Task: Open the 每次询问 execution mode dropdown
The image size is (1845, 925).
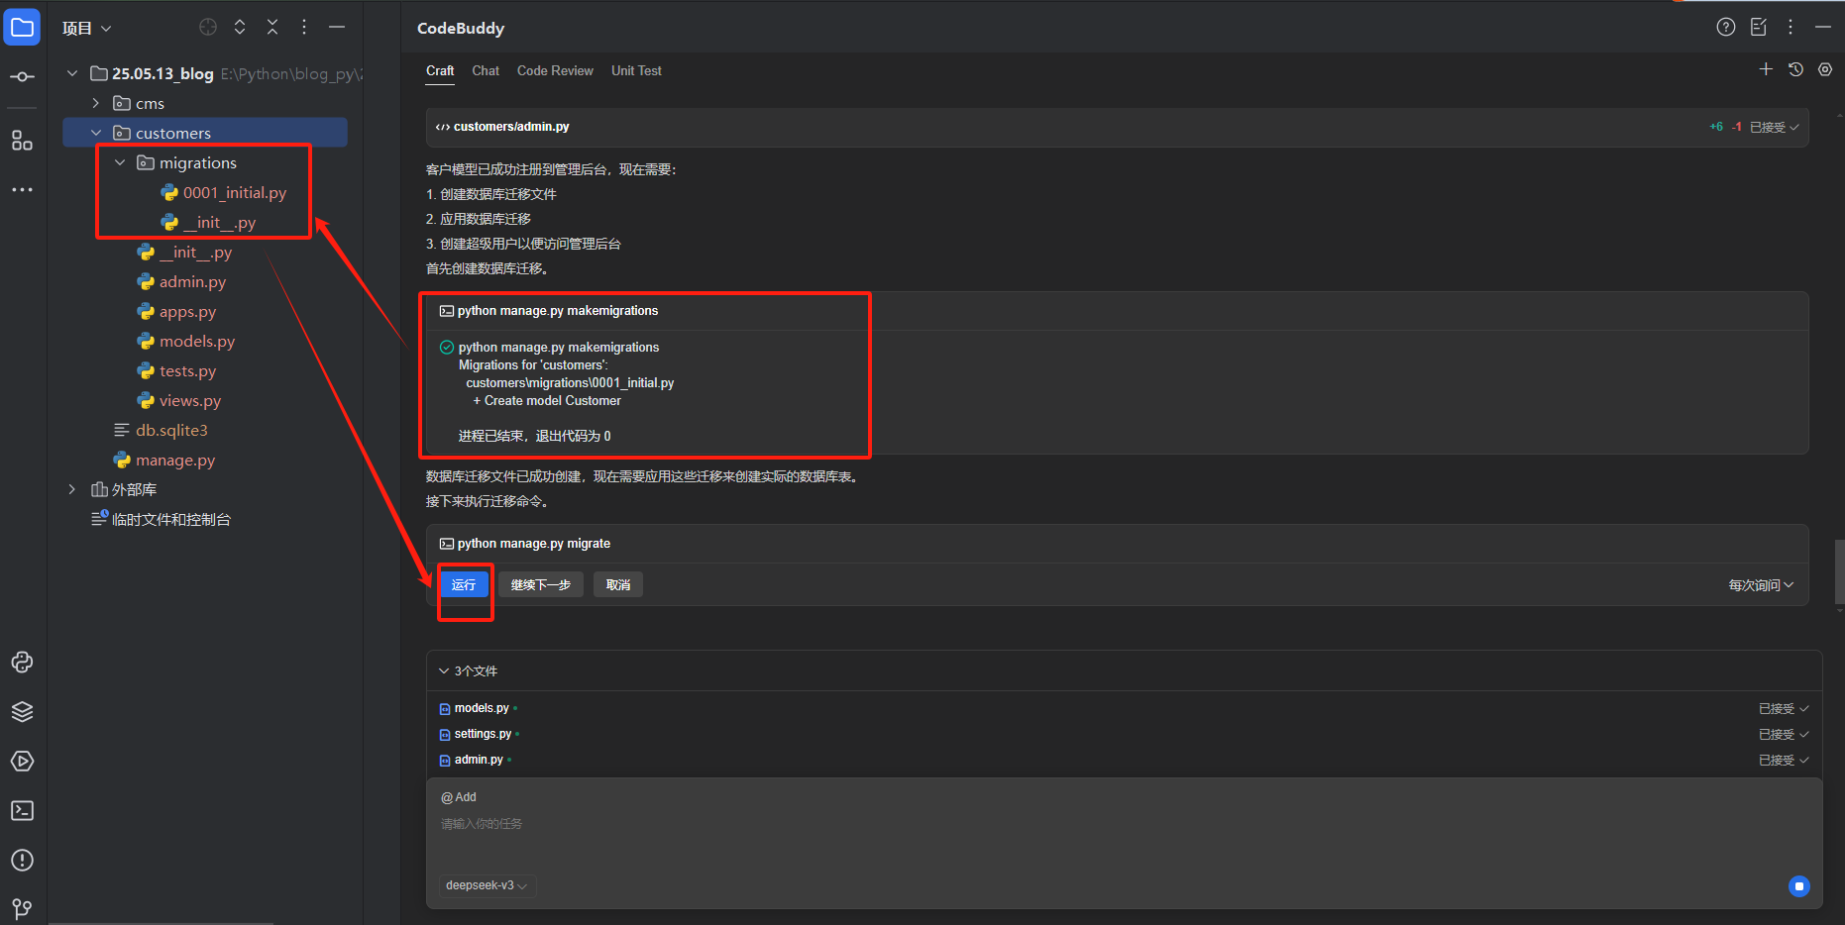Action: tap(1761, 585)
